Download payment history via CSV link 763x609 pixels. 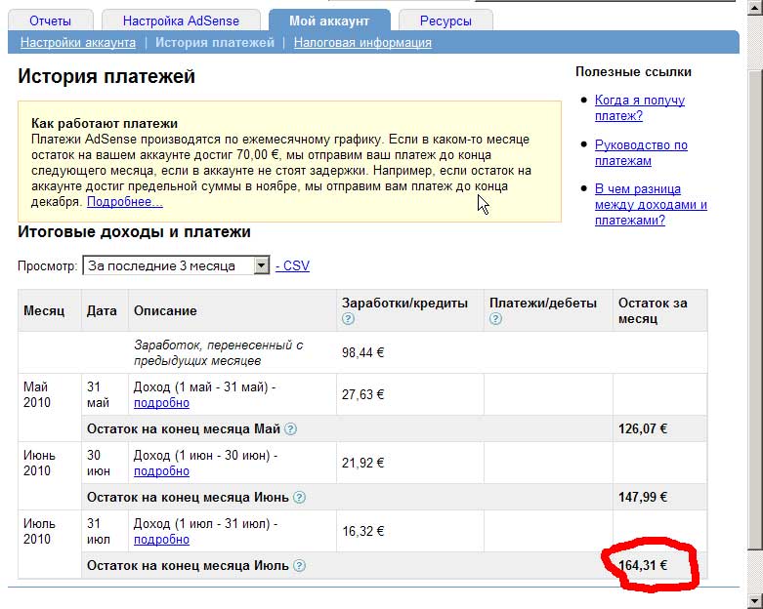[296, 265]
